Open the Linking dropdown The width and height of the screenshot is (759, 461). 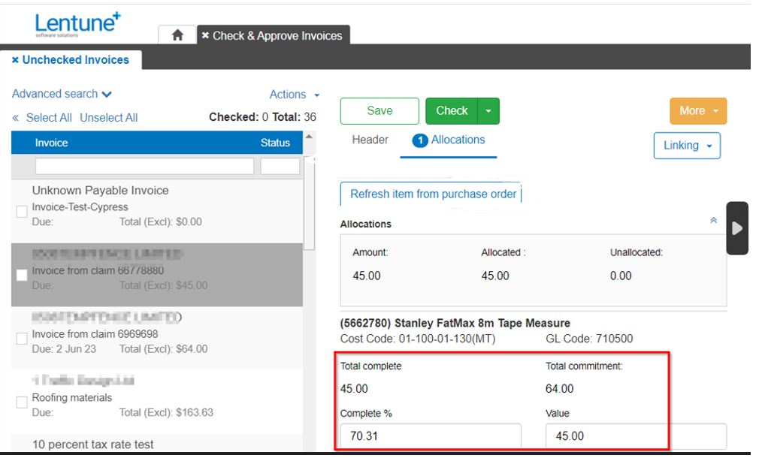point(686,146)
